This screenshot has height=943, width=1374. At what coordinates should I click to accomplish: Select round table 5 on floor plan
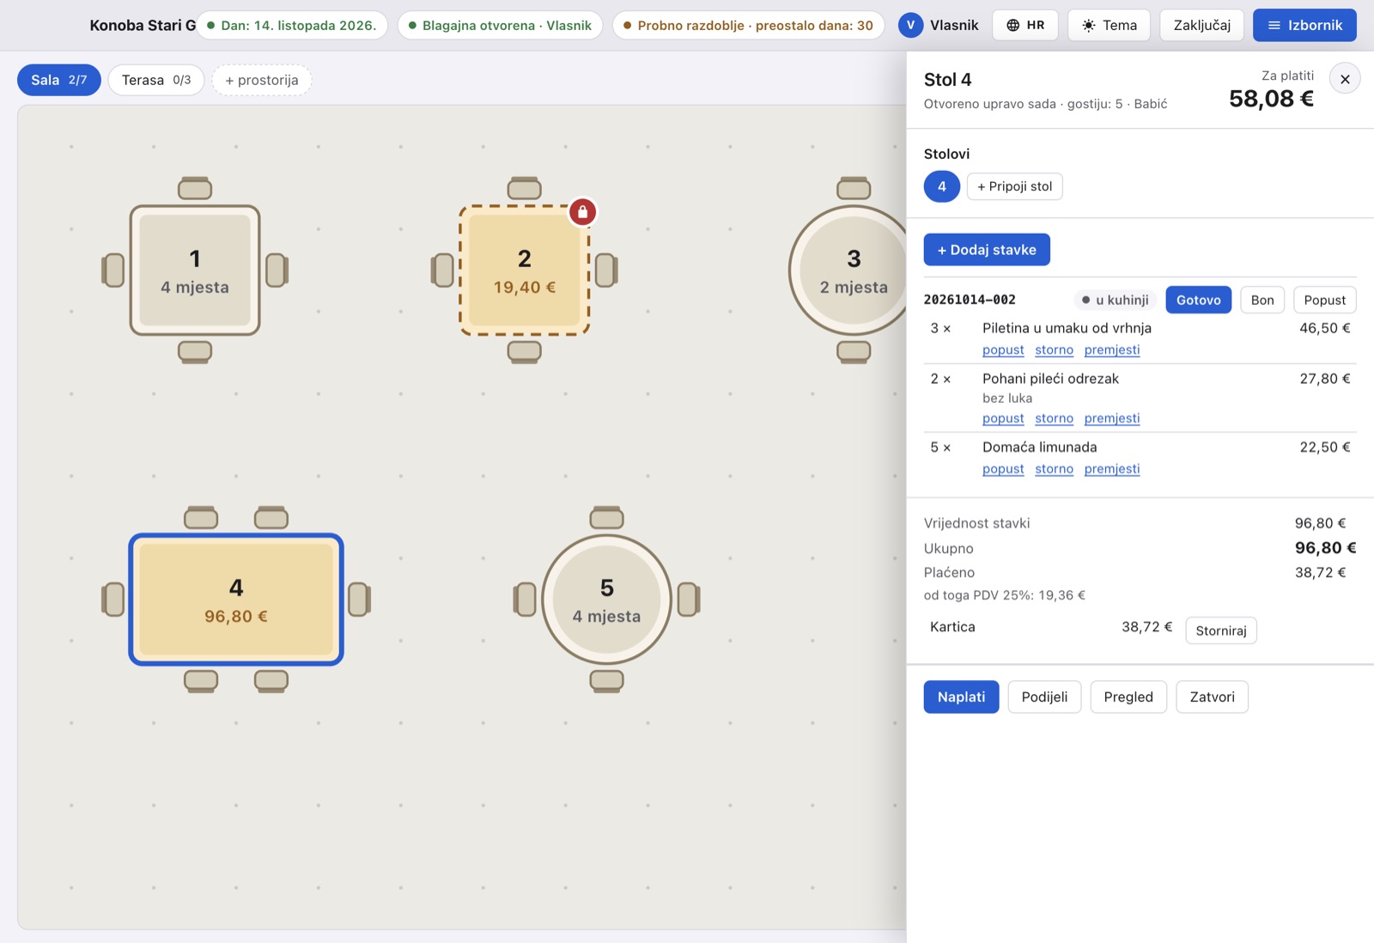606,599
